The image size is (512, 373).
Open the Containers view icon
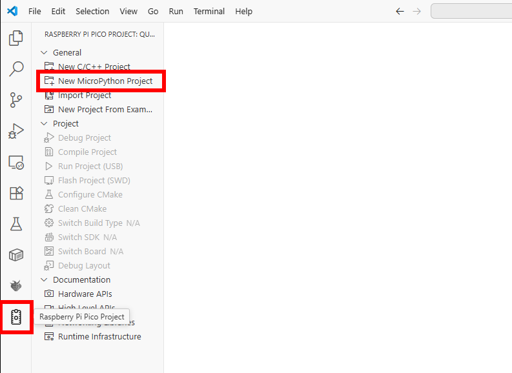(15, 255)
